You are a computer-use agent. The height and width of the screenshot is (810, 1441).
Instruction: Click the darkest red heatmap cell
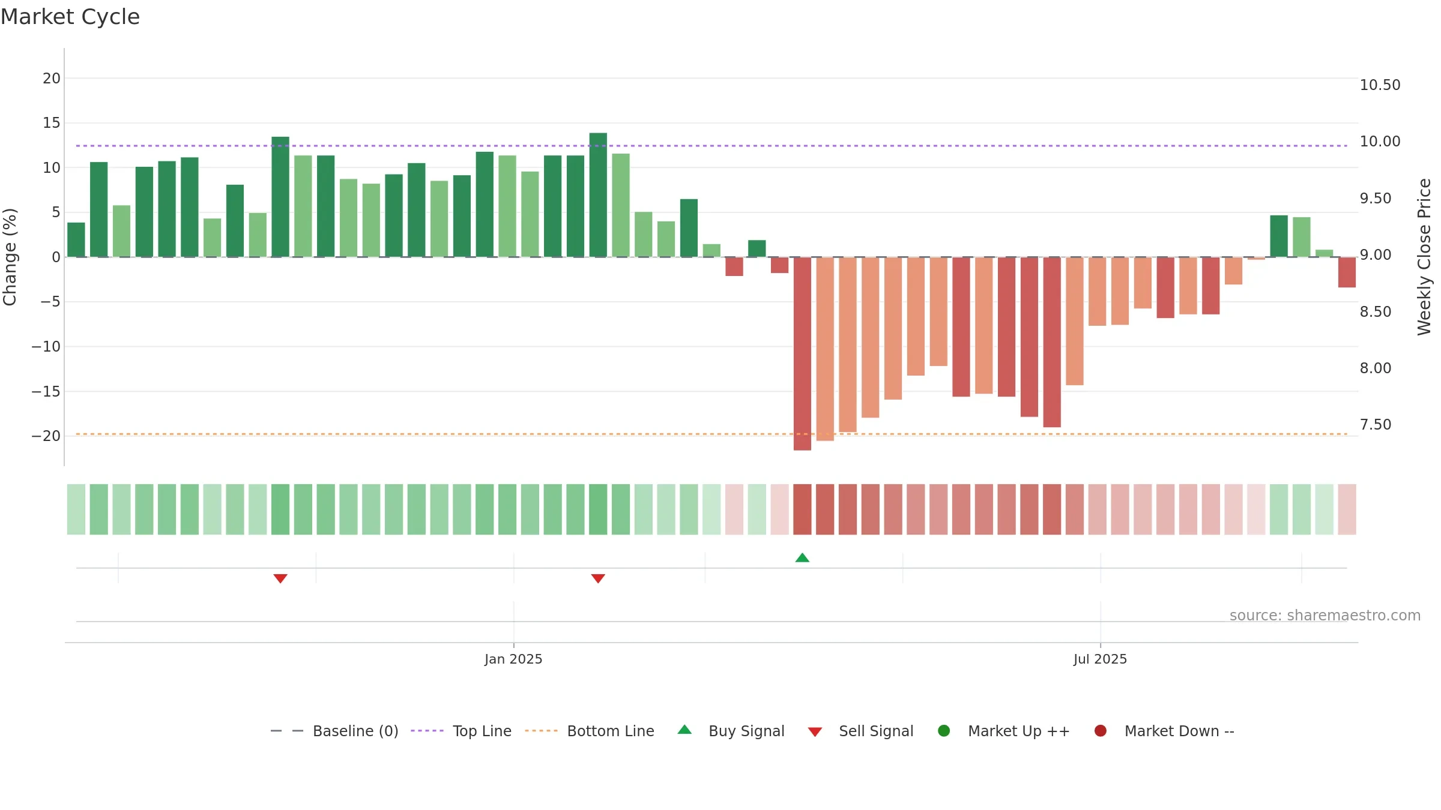tap(802, 509)
